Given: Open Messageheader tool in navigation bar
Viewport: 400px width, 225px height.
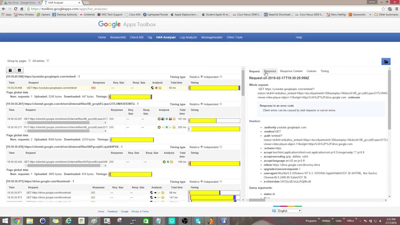Looking at the screenshot, I should [212, 37].
